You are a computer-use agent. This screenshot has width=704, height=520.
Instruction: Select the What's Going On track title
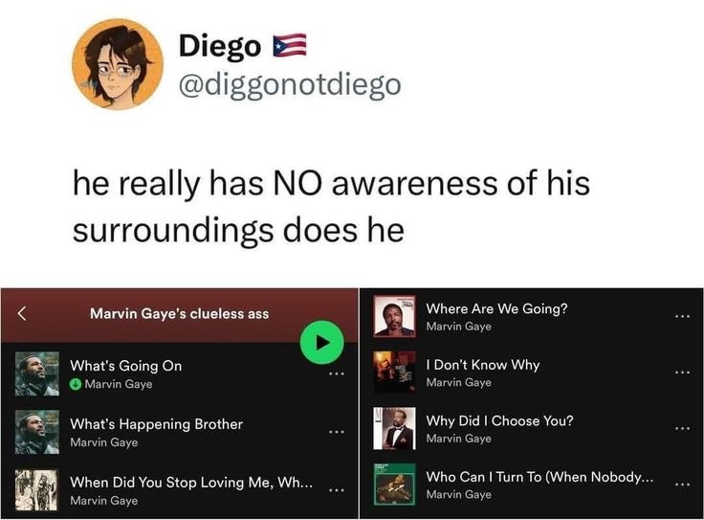[126, 366]
